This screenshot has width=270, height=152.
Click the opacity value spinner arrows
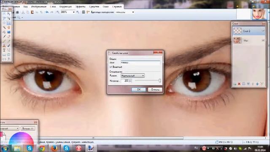tap(130, 81)
